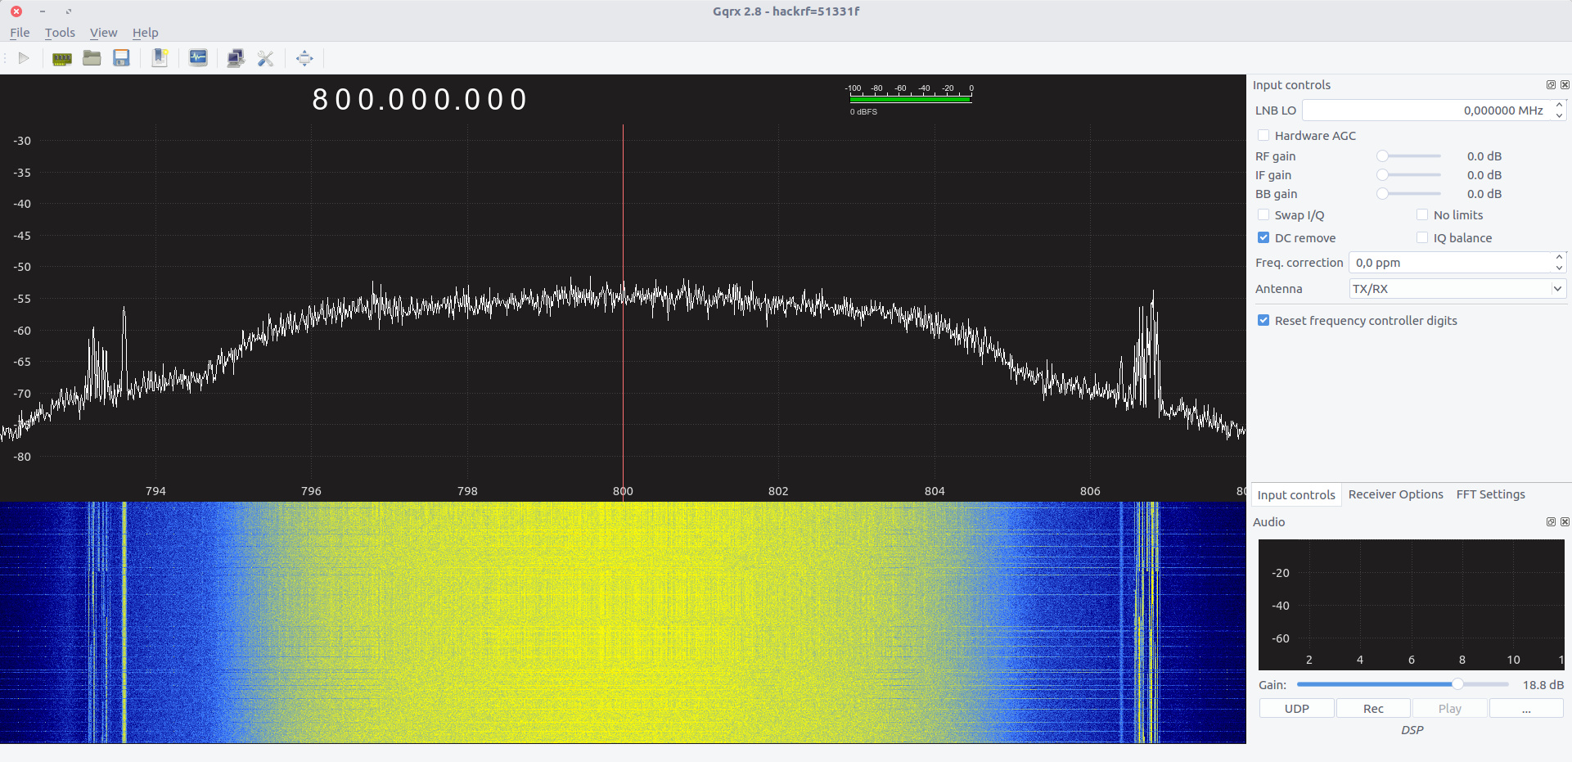The image size is (1572, 762).
Task: Open I/O device configuration (circuit board icon)
Action: [61, 58]
